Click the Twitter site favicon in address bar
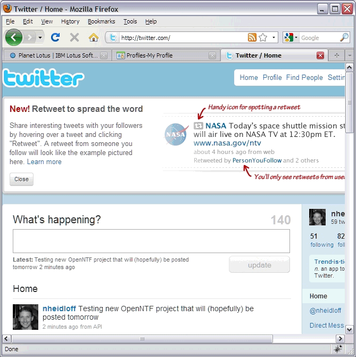Viewport: 356px width, 357px height. (x=113, y=37)
